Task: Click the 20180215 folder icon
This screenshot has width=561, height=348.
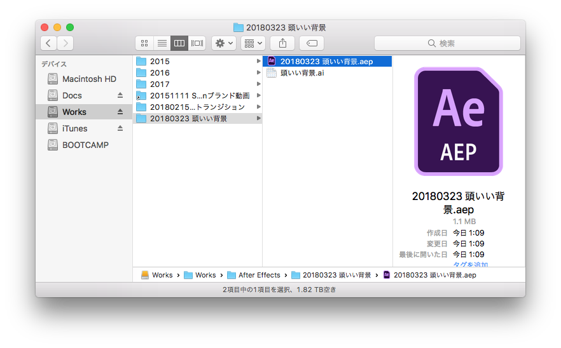Action: (x=141, y=107)
